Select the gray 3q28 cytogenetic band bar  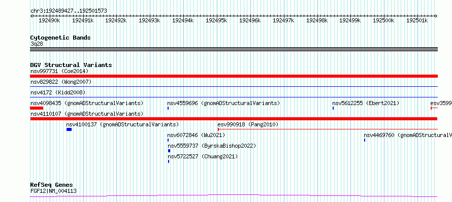(x=234, y=49)
